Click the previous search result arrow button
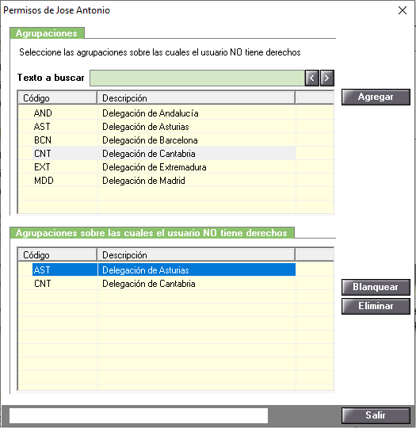Image resolution: width=416 pixels, height=428 pixels. 312,78
